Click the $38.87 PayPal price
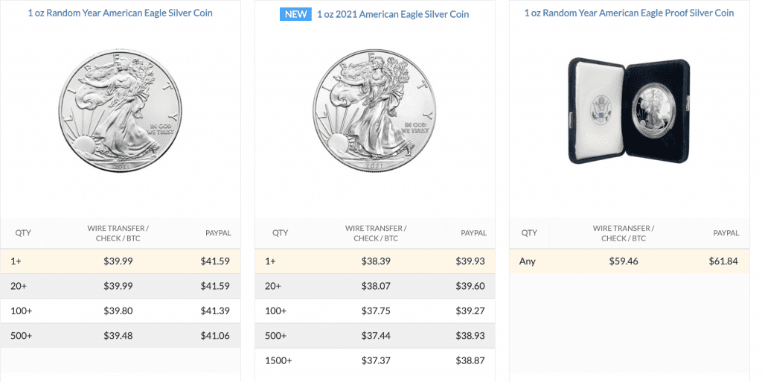This screenshot has width=762, height=382. pos(470,360)
